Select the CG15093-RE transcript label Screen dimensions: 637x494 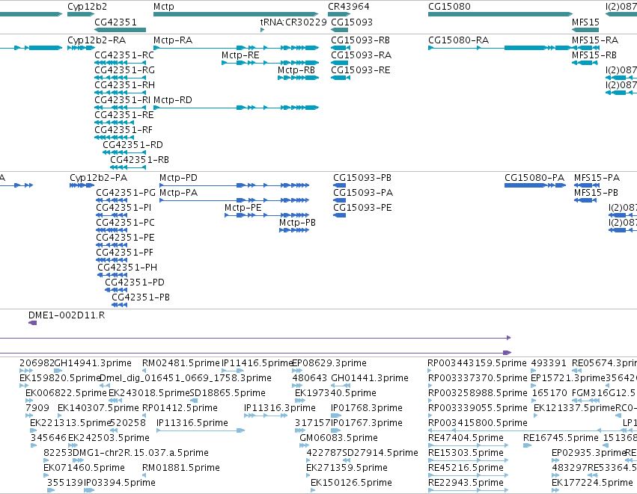360,70
